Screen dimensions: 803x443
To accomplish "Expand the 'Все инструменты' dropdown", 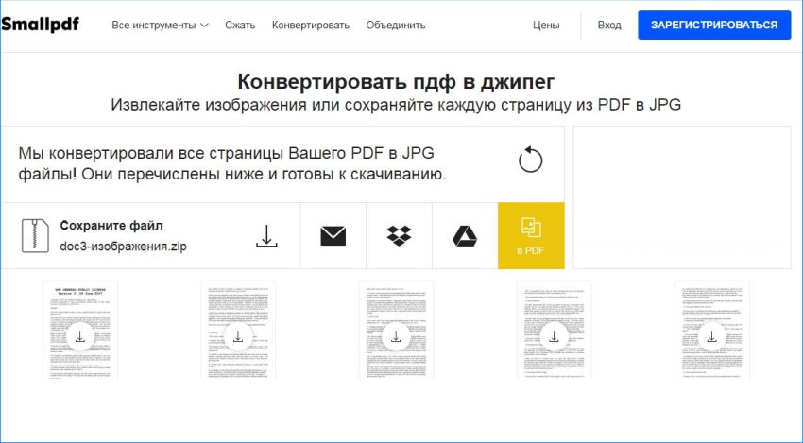I will [x=160, y=26].
